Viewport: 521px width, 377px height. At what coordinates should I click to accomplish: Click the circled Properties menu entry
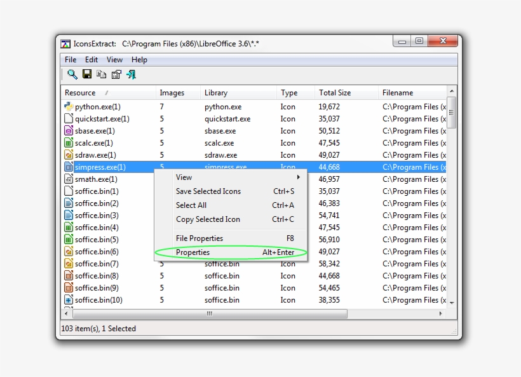pyautogui.click(x=193, y=252)
